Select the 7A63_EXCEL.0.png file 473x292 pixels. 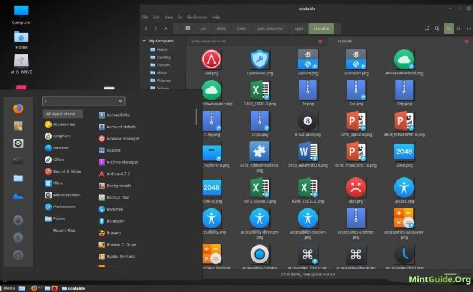pos(259,90)
